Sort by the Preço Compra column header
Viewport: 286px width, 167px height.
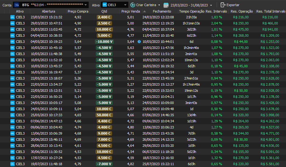[x=78, y=11]
